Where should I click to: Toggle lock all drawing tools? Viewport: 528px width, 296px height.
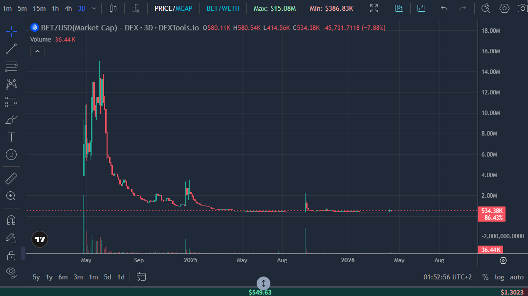pos(11,255)
